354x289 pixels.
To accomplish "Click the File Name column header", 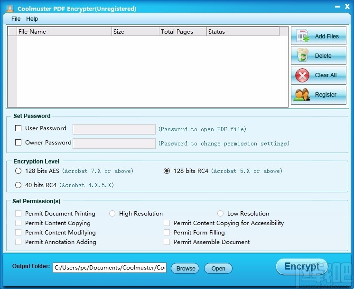I will pos(65,32).
